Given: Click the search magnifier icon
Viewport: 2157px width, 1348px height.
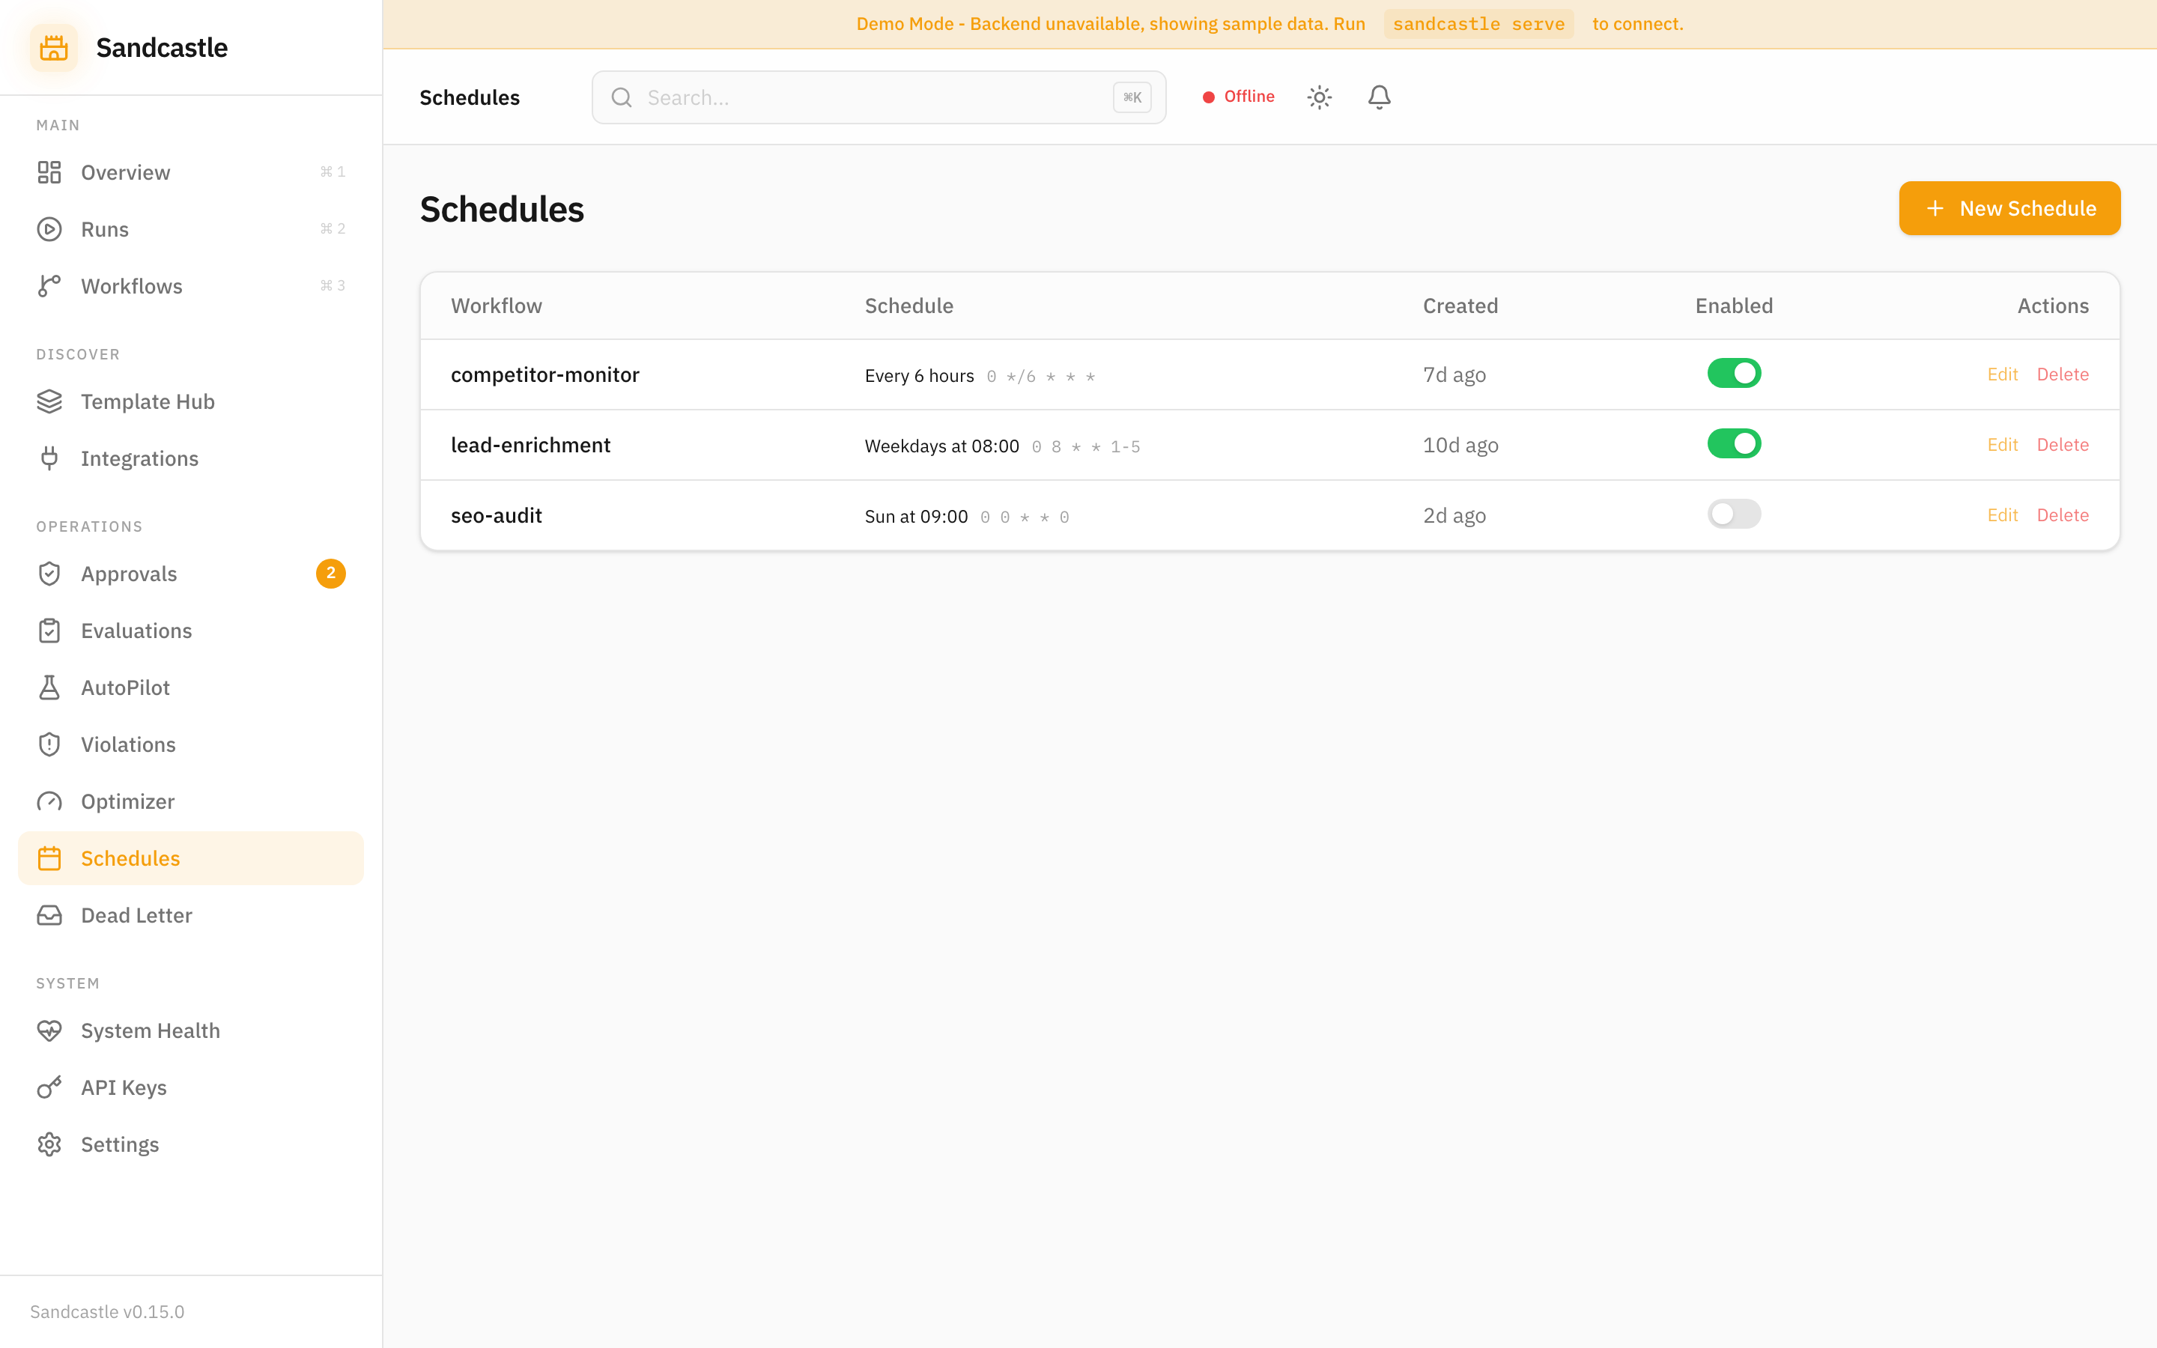Looking at the screenshot, I should (x=621, y=97).
